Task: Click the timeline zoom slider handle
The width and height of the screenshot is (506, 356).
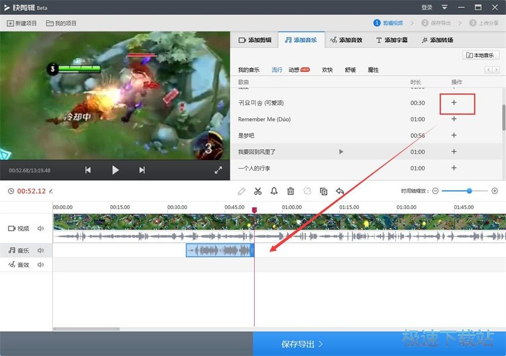Action: [x=469, y=191]
